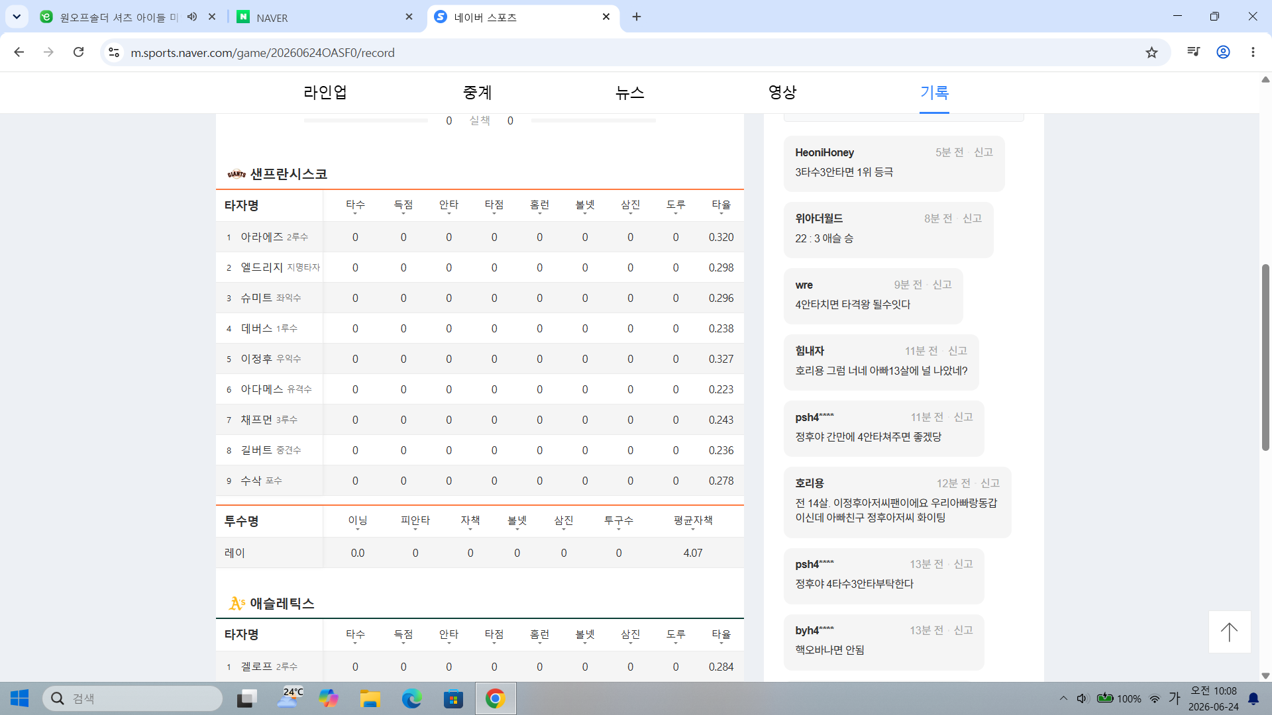Report the byh4**** comment via 신고
Viewport: 1272px width, 715px height.
[963, 630]
